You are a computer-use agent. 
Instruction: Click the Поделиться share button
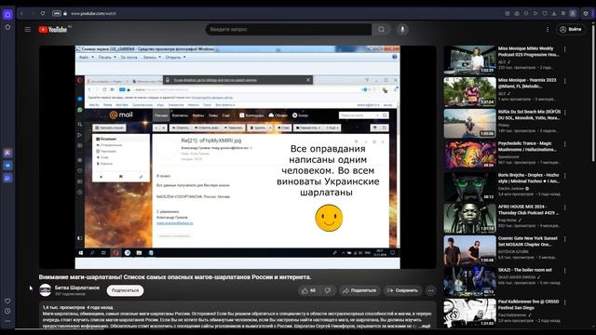pyautogui.click(x=359, y=290)
